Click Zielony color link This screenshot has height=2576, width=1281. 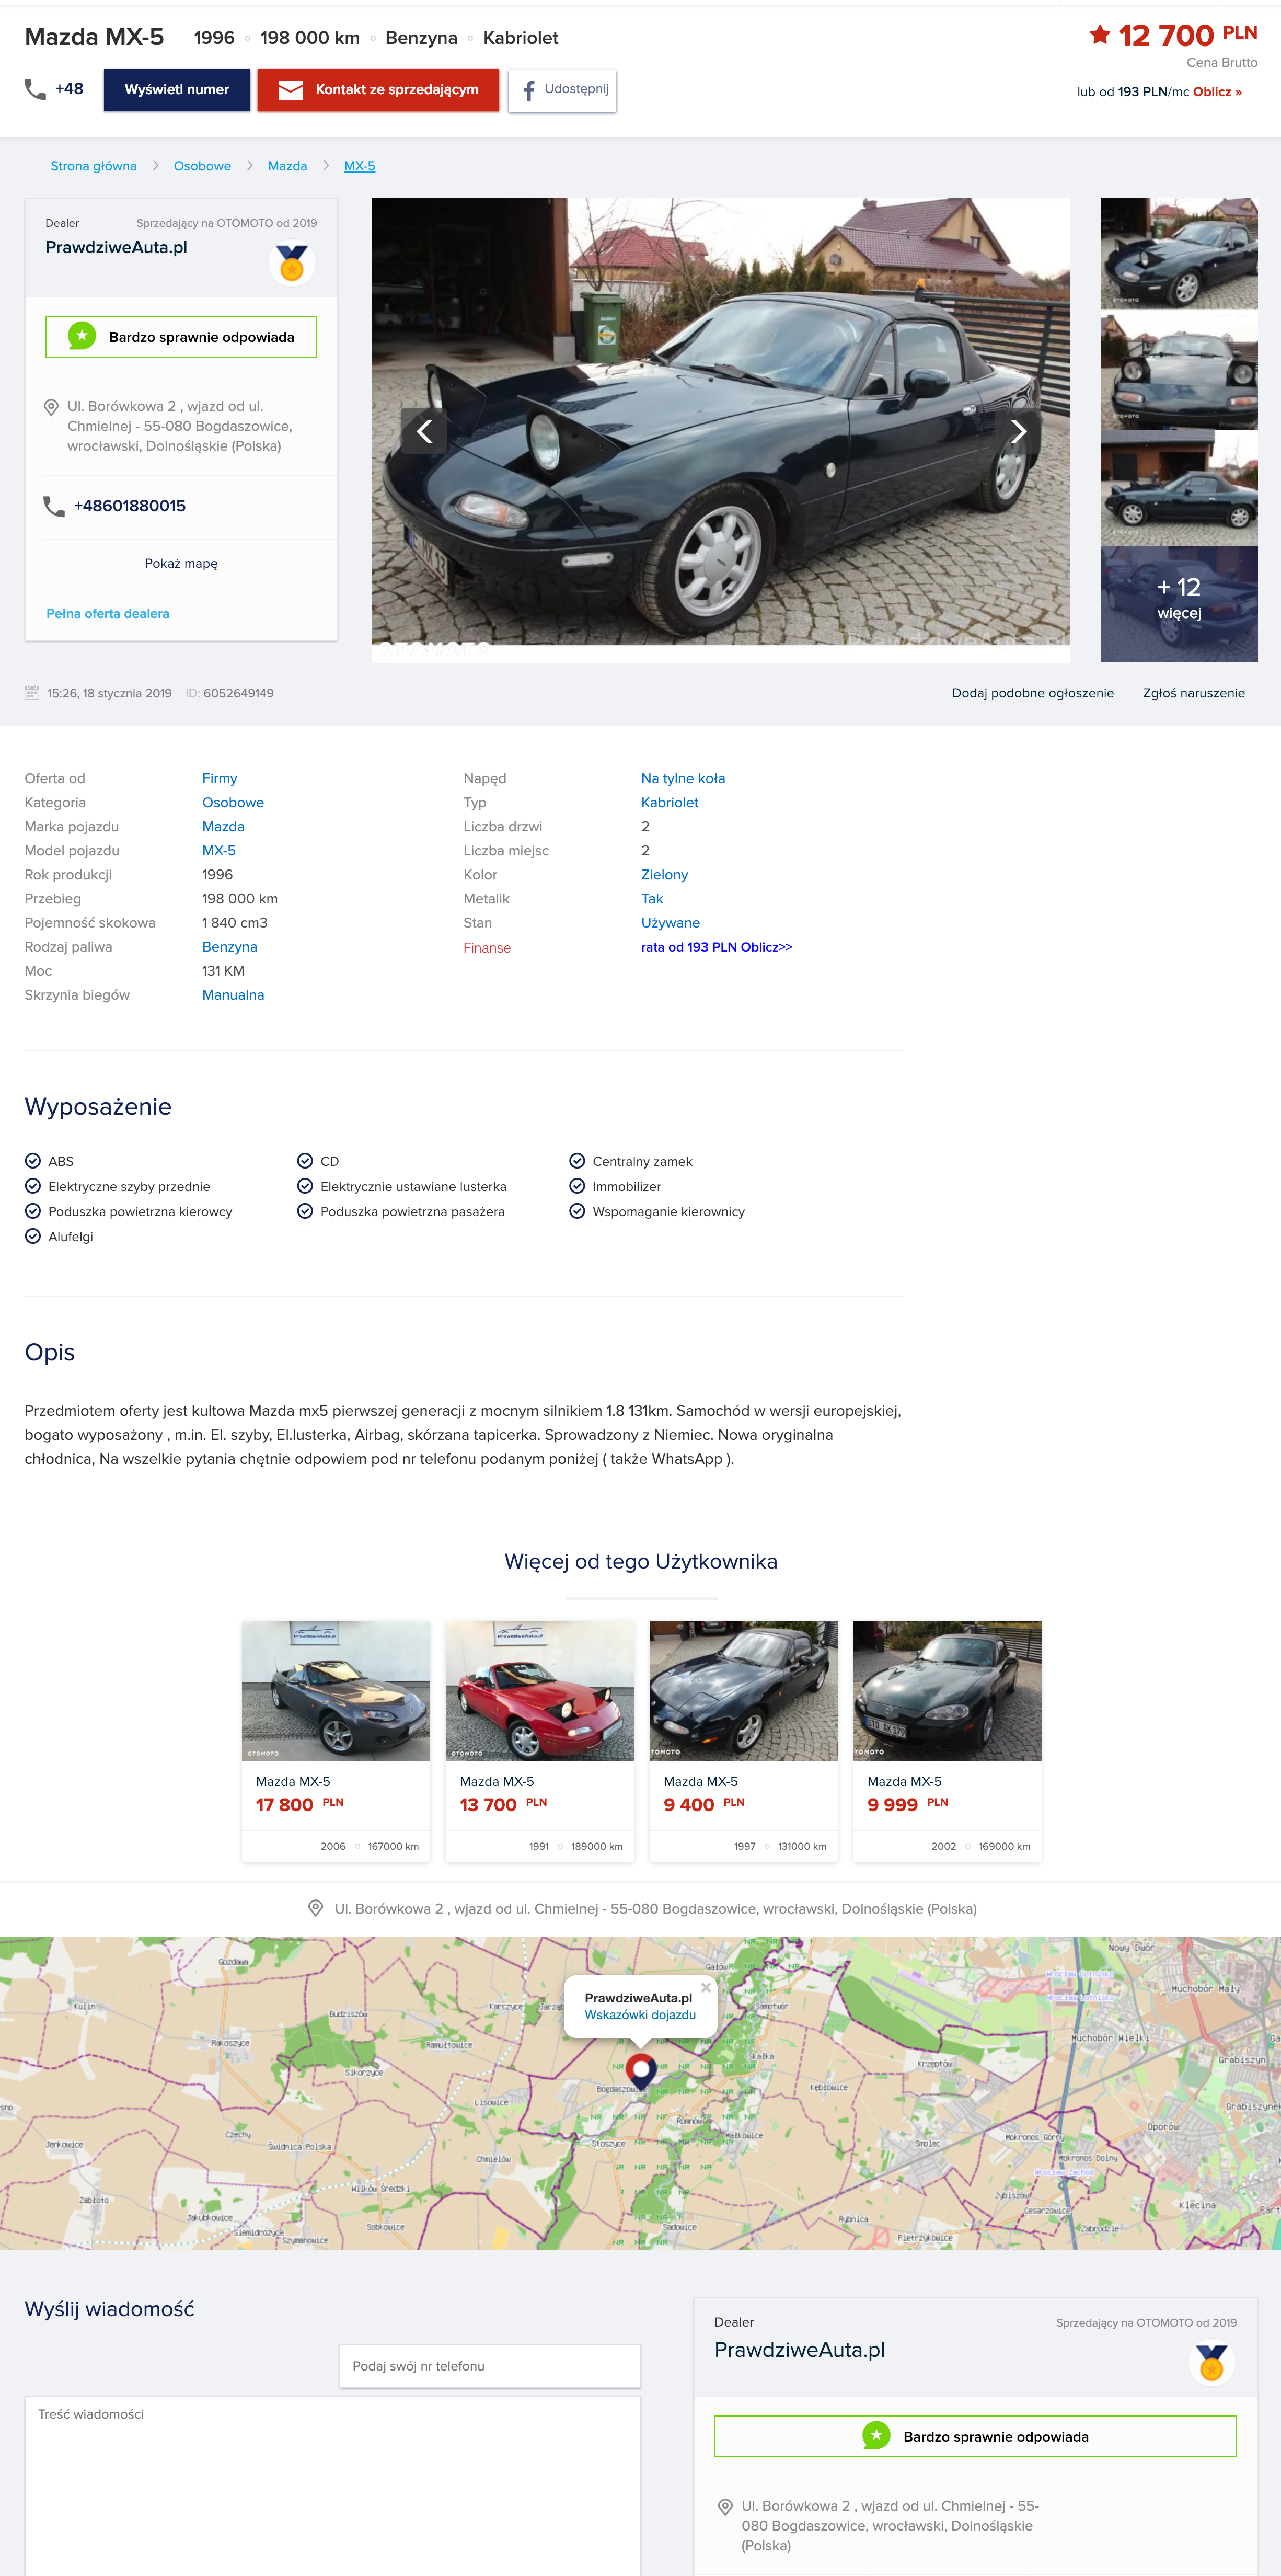(x=664, y=874)
